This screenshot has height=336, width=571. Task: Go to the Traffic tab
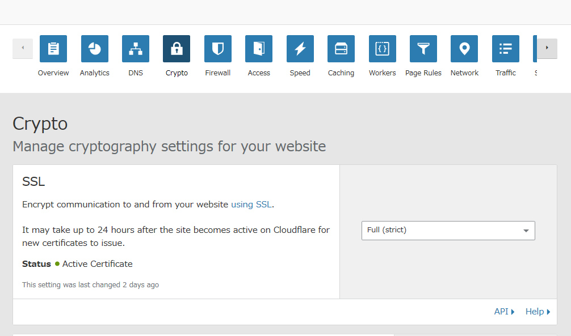coord(505,73)
